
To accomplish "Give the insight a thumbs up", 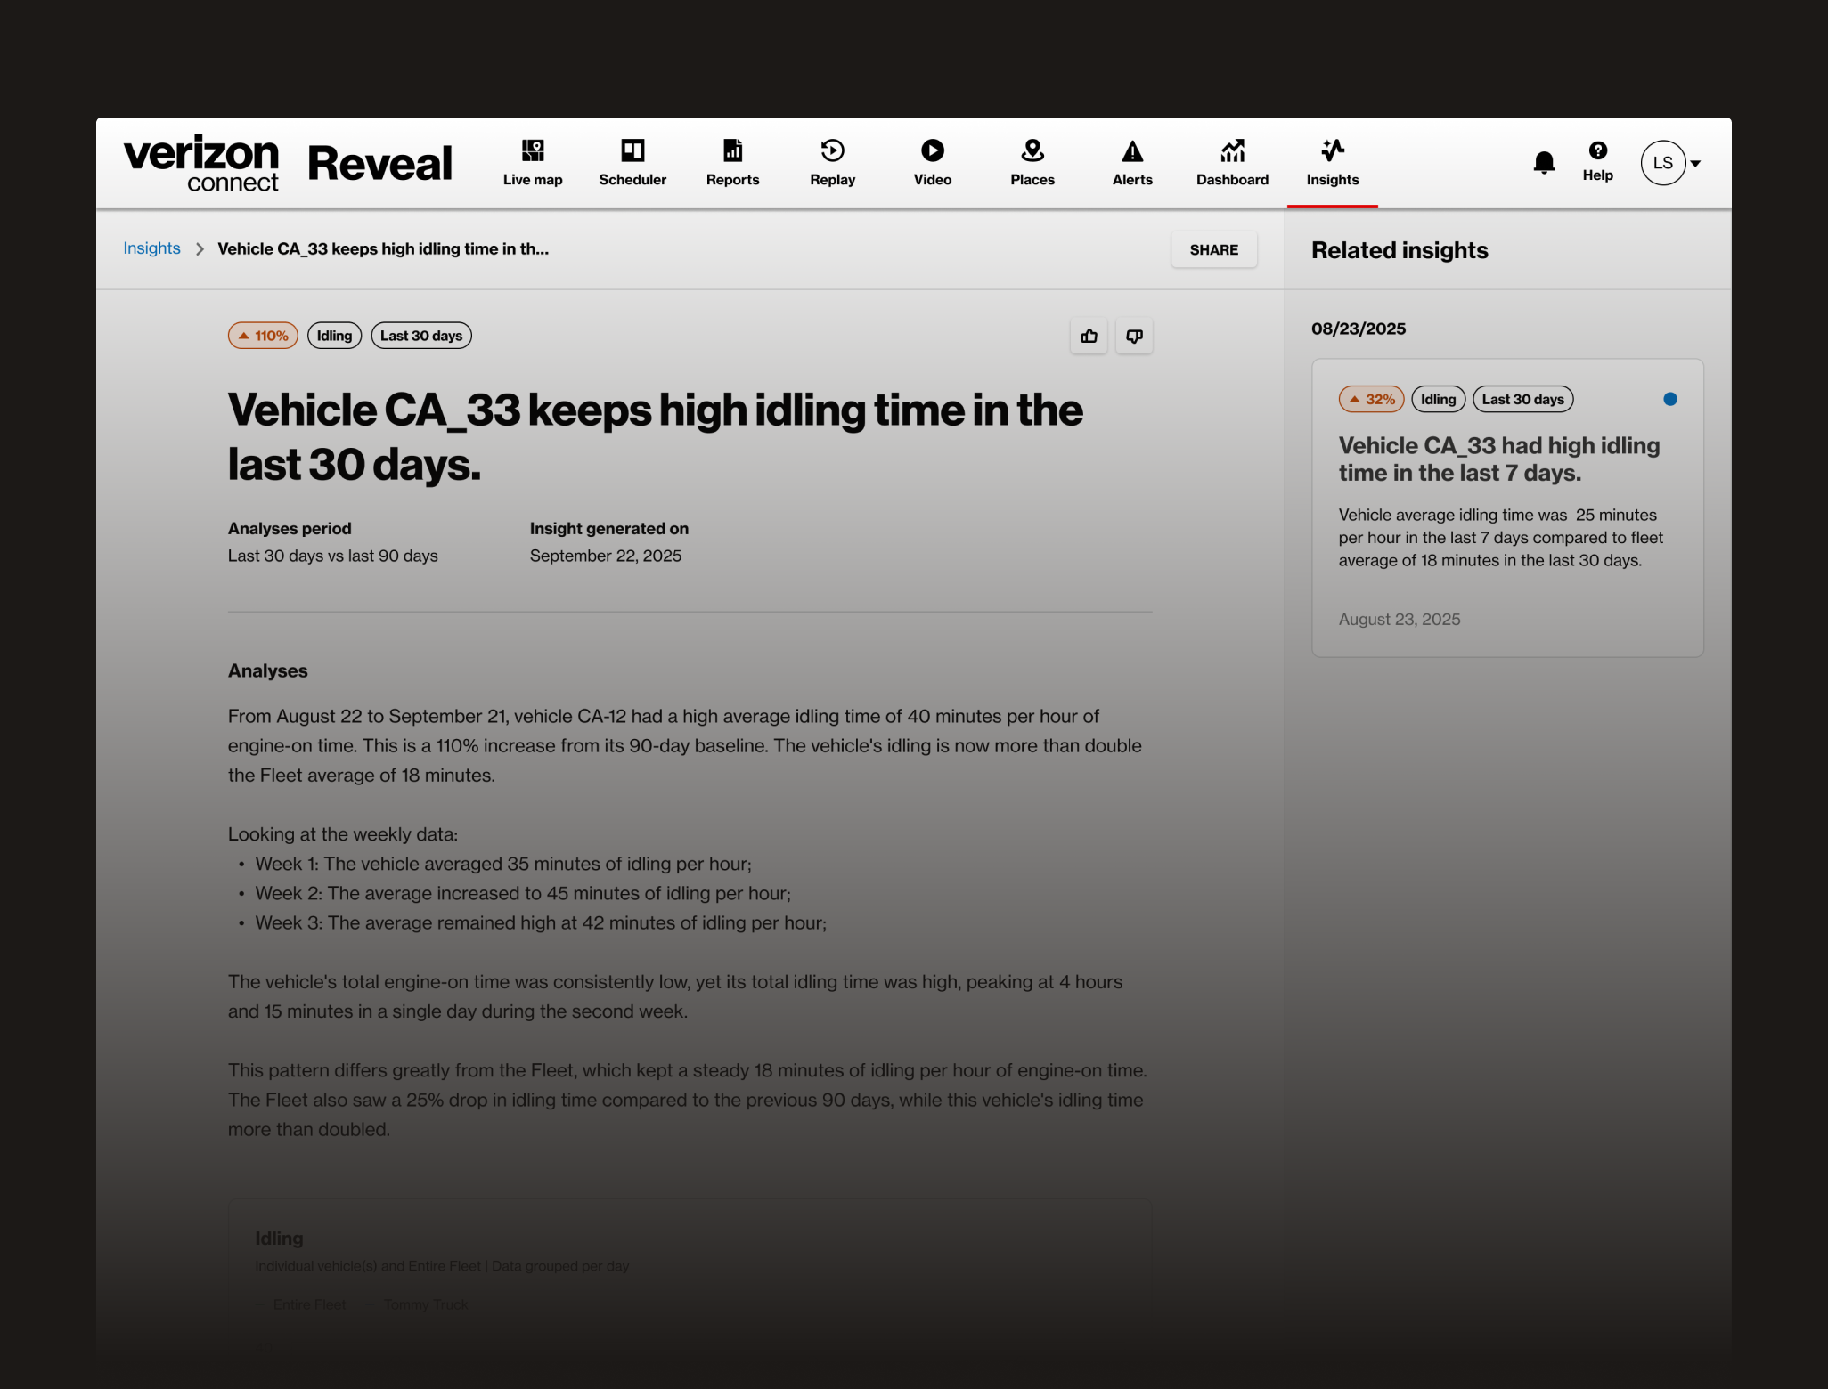I will click(x=1089, y=336).
